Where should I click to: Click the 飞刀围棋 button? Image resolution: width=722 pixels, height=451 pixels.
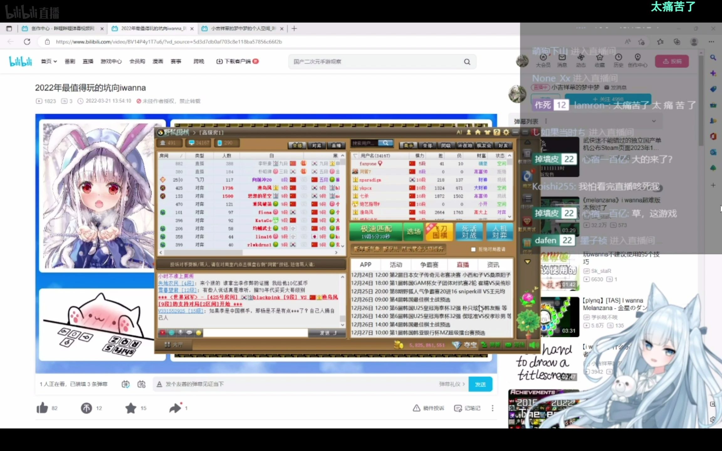439,232
